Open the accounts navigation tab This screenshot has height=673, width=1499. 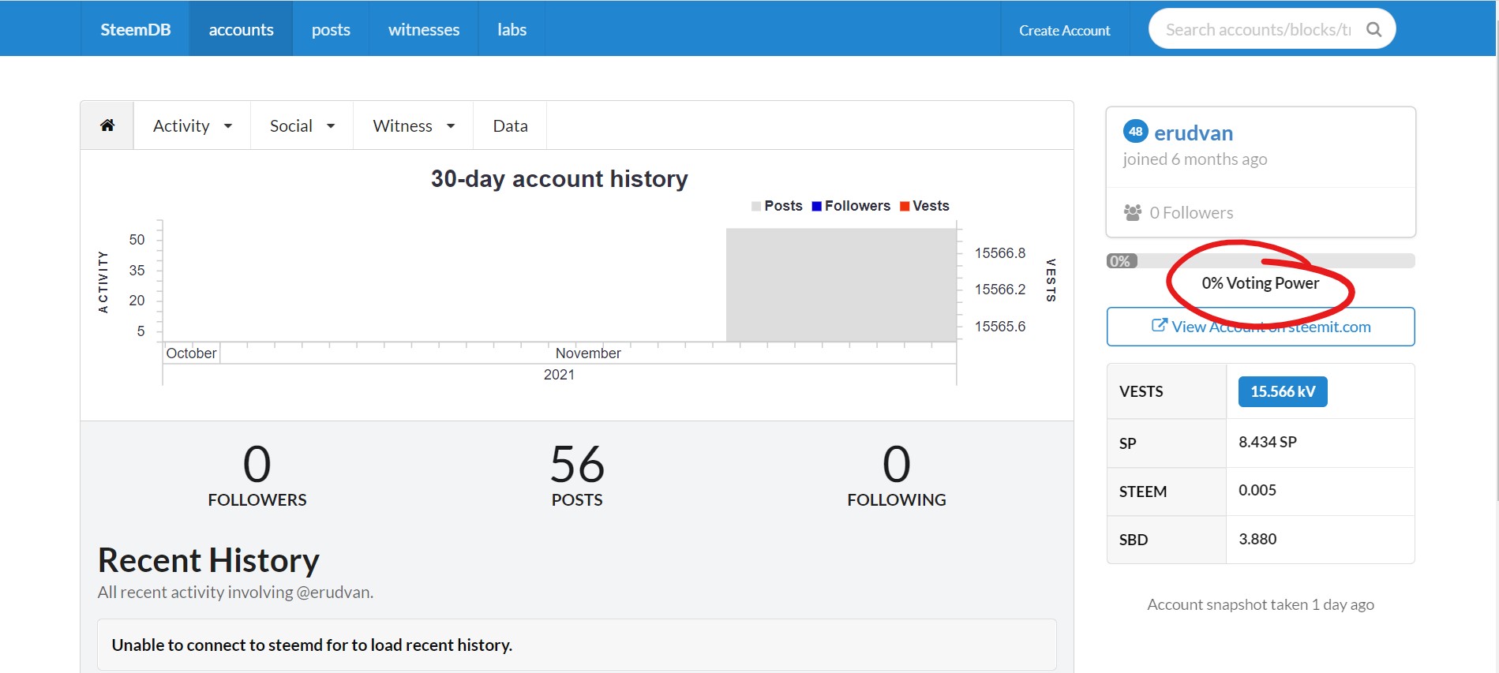pos(241,29)
